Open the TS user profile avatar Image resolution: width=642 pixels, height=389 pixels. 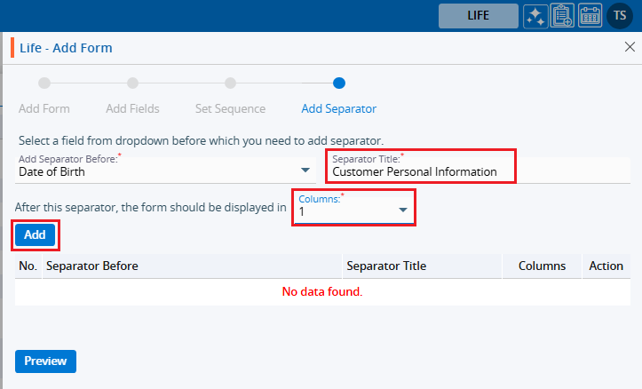[x=619, y=15]
